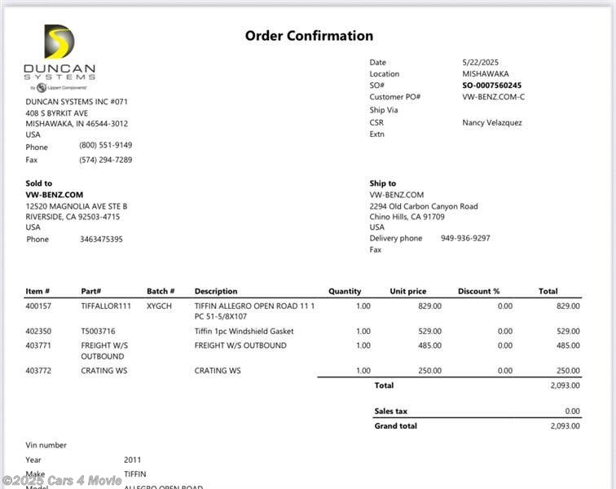Viewport: 616px width, 489px height.
Task: Click the Grand total label
Action: tap(395, 426)
